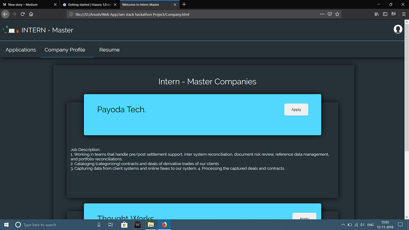Reload the current page
Viewport: 409px width, 230px height.
23,14
